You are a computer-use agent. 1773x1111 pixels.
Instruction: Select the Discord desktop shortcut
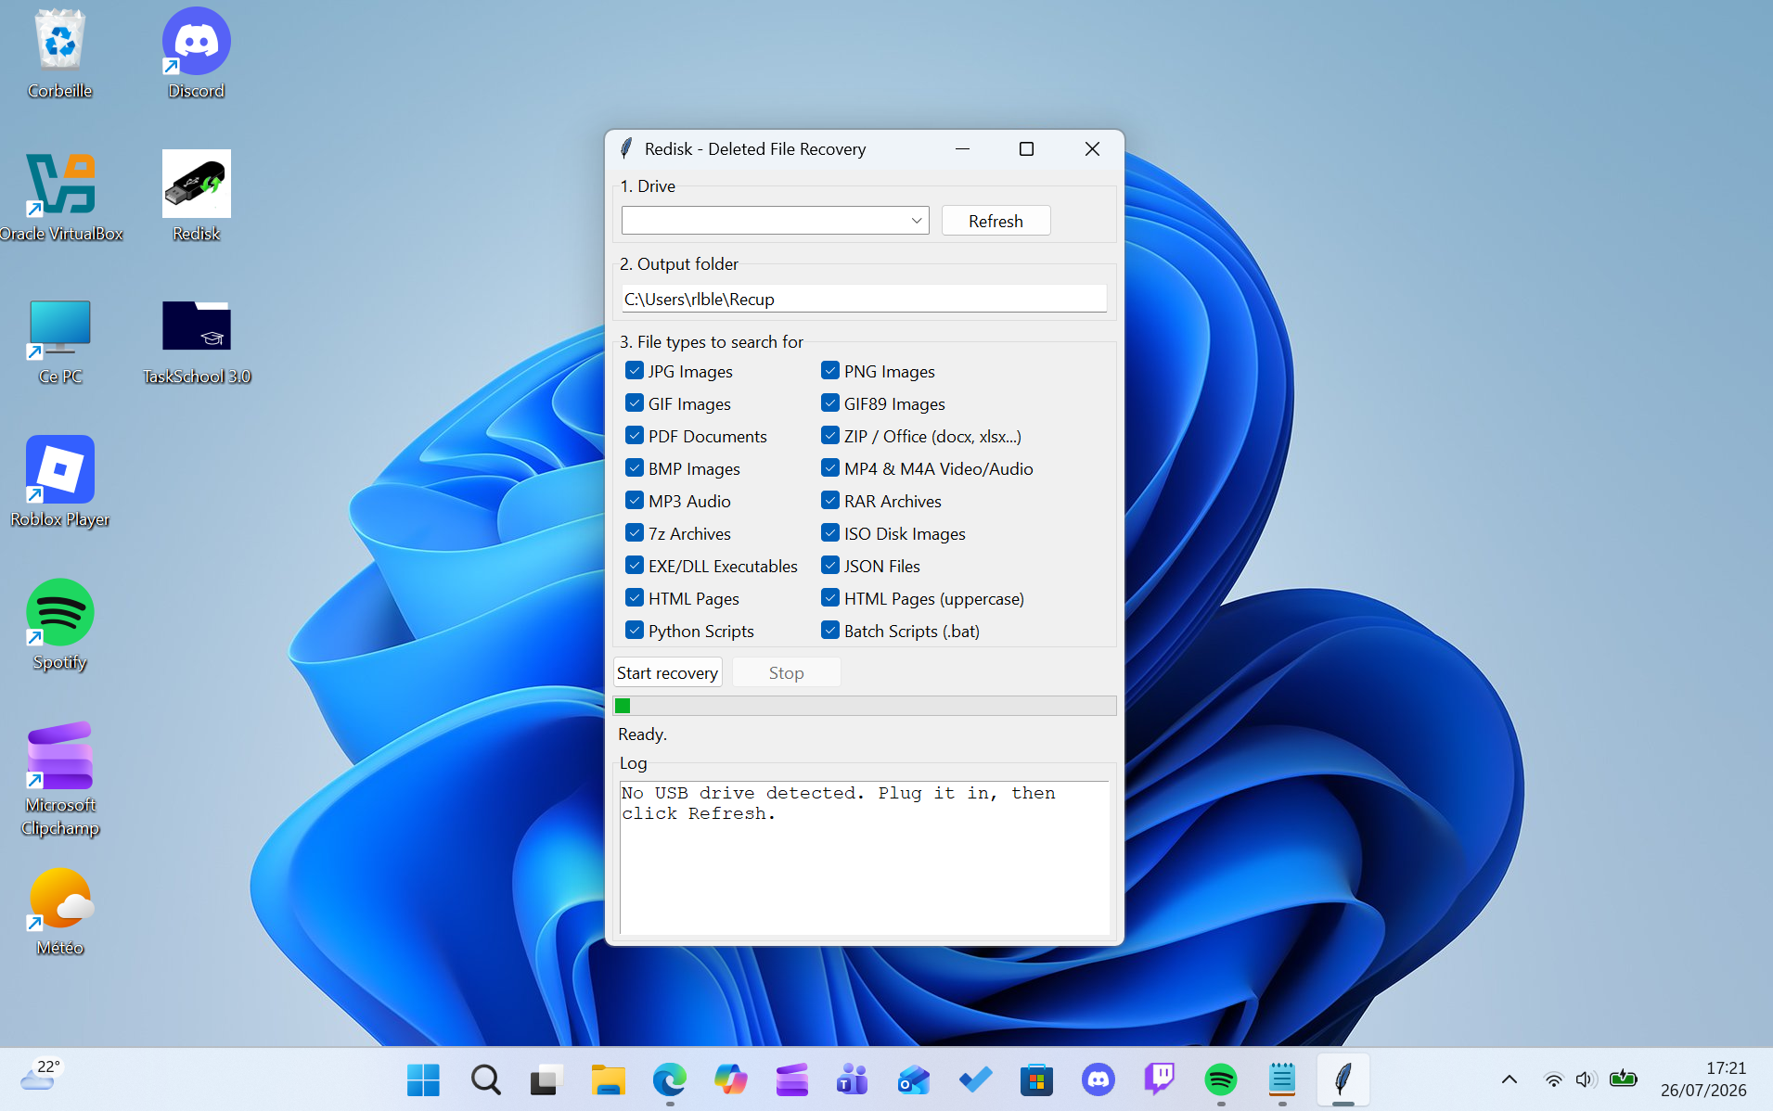pyautogui.click(x=196, y=54)
